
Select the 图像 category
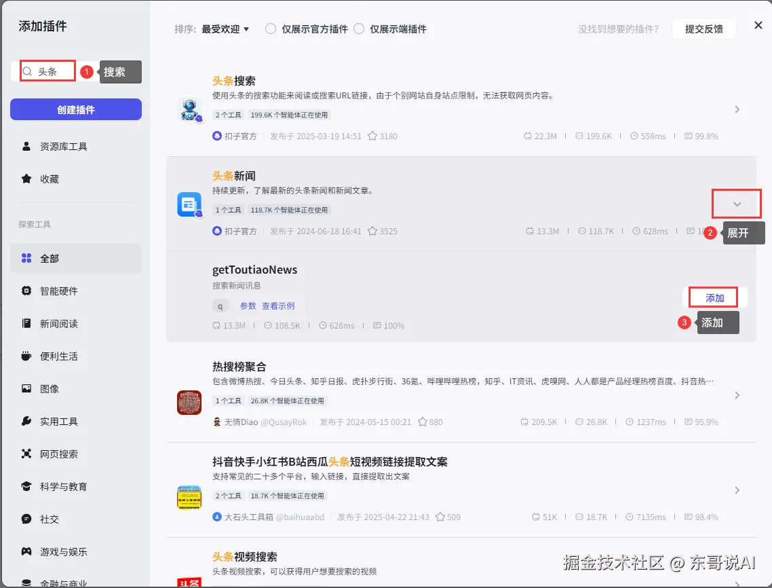(x=76, y=388)
